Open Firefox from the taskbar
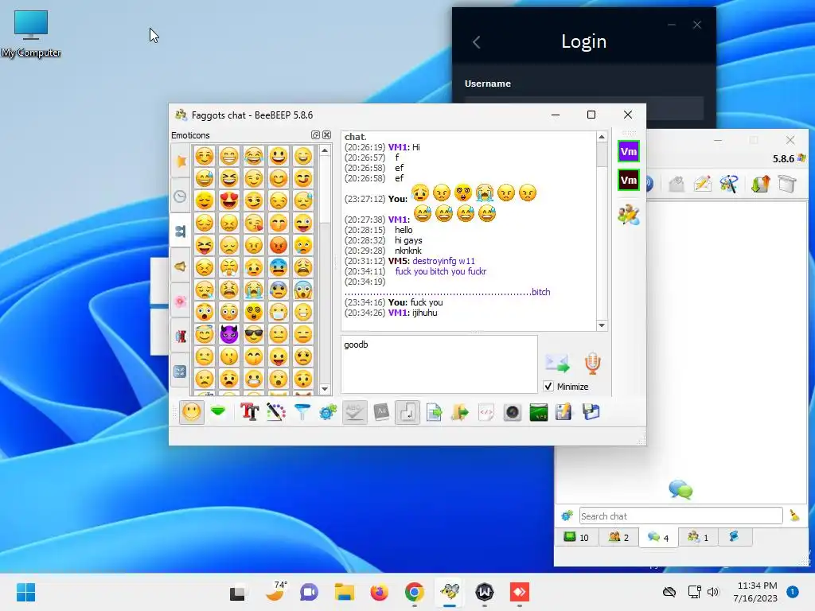This screenshot has width=815, height=611. pyautogui.click(x=380, y=592)
